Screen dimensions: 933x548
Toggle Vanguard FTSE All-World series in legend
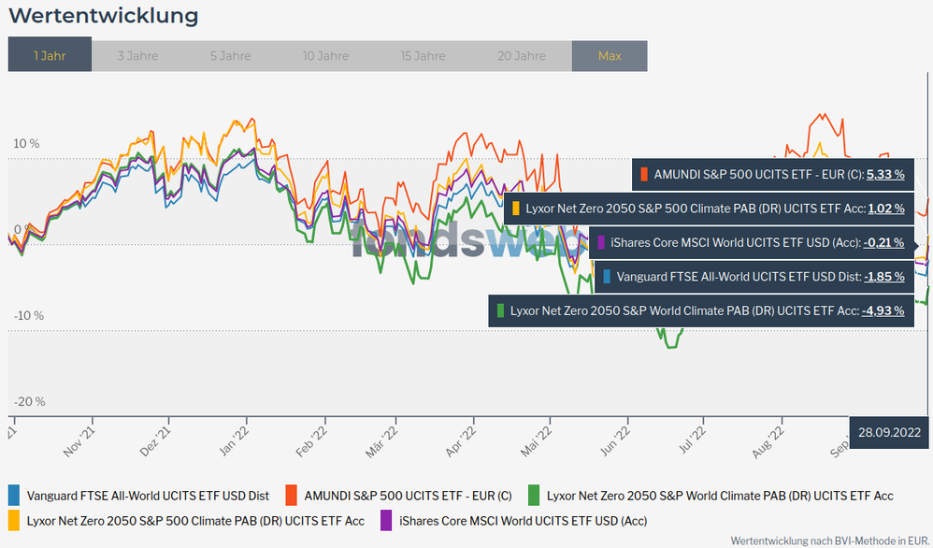[148, 496]
